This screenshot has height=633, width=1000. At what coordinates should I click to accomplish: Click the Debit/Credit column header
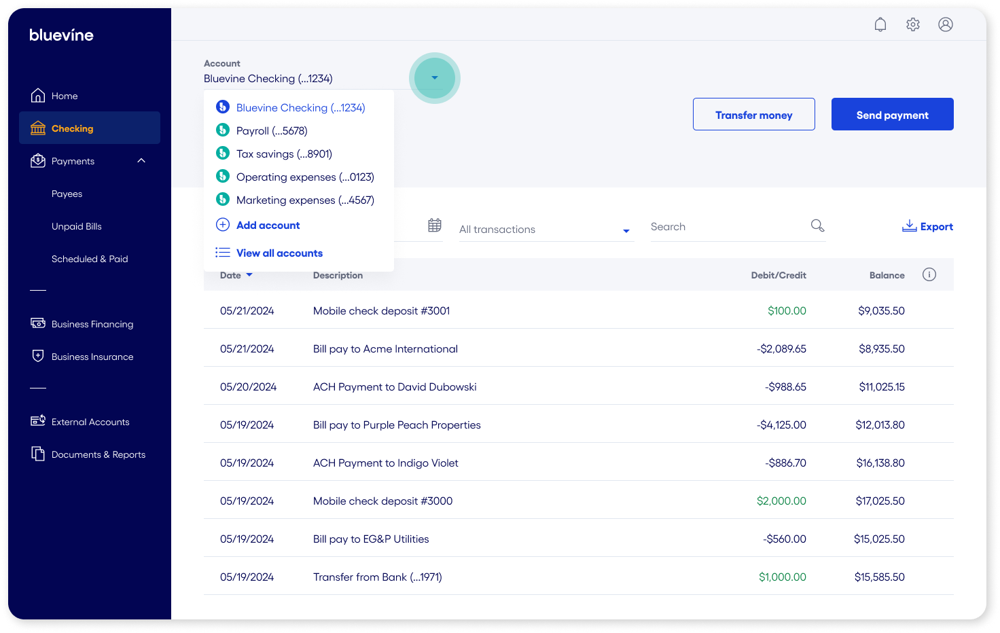pos(779,275)
